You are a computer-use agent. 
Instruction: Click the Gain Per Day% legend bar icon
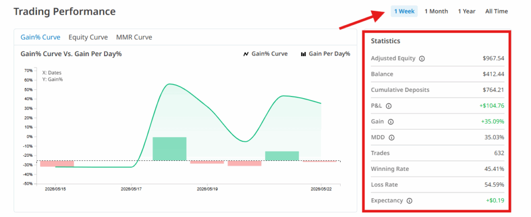pyautogui.click(x=303, y=54)
